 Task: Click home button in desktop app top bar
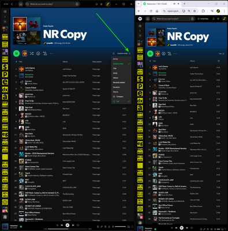coord(21,4)
